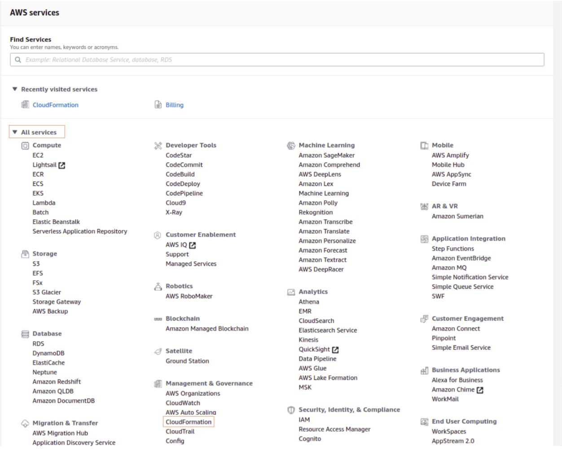Click the Analytics category icon
The height and width of the screenshot is (452, 562).
pos(291,292)
